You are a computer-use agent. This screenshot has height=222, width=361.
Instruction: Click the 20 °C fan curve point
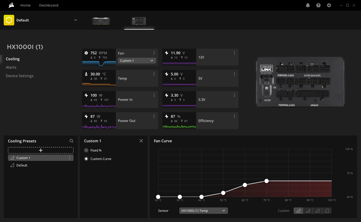pos(158,197)
